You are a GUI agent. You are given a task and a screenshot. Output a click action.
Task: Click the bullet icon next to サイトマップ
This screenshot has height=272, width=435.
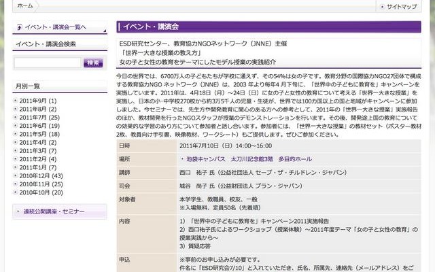pos(382,7)
